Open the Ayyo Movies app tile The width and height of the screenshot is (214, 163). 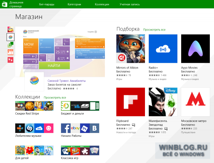click(x=195, y=49)
